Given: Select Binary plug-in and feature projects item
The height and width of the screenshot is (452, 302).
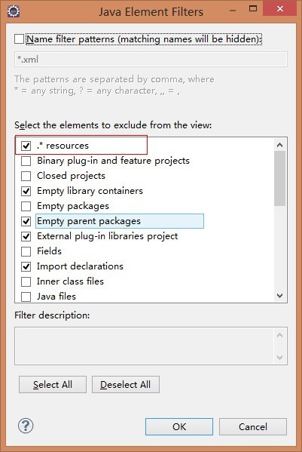Looking at the screenshot, I should tap(113, 161).
